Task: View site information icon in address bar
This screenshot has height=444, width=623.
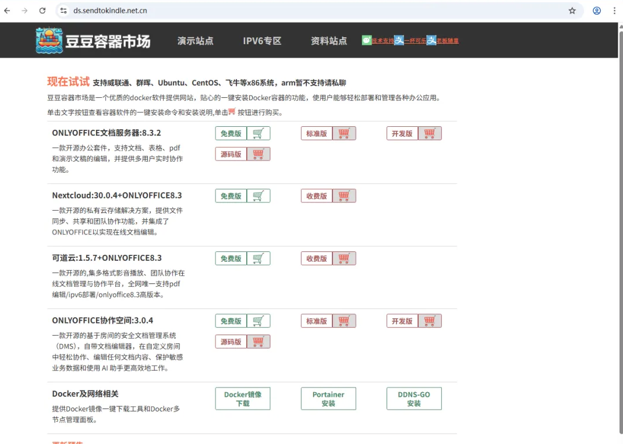Action: click(63, 10)
